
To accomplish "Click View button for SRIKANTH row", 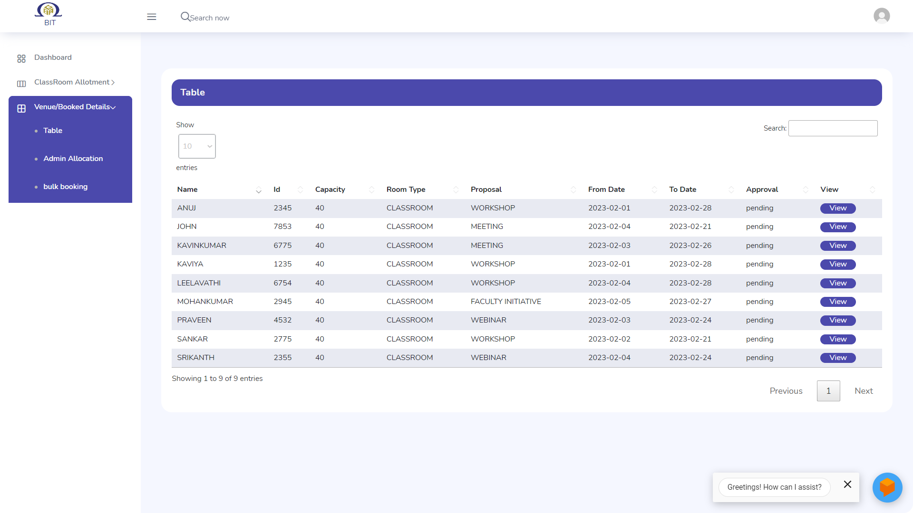I will click(837, 358).
